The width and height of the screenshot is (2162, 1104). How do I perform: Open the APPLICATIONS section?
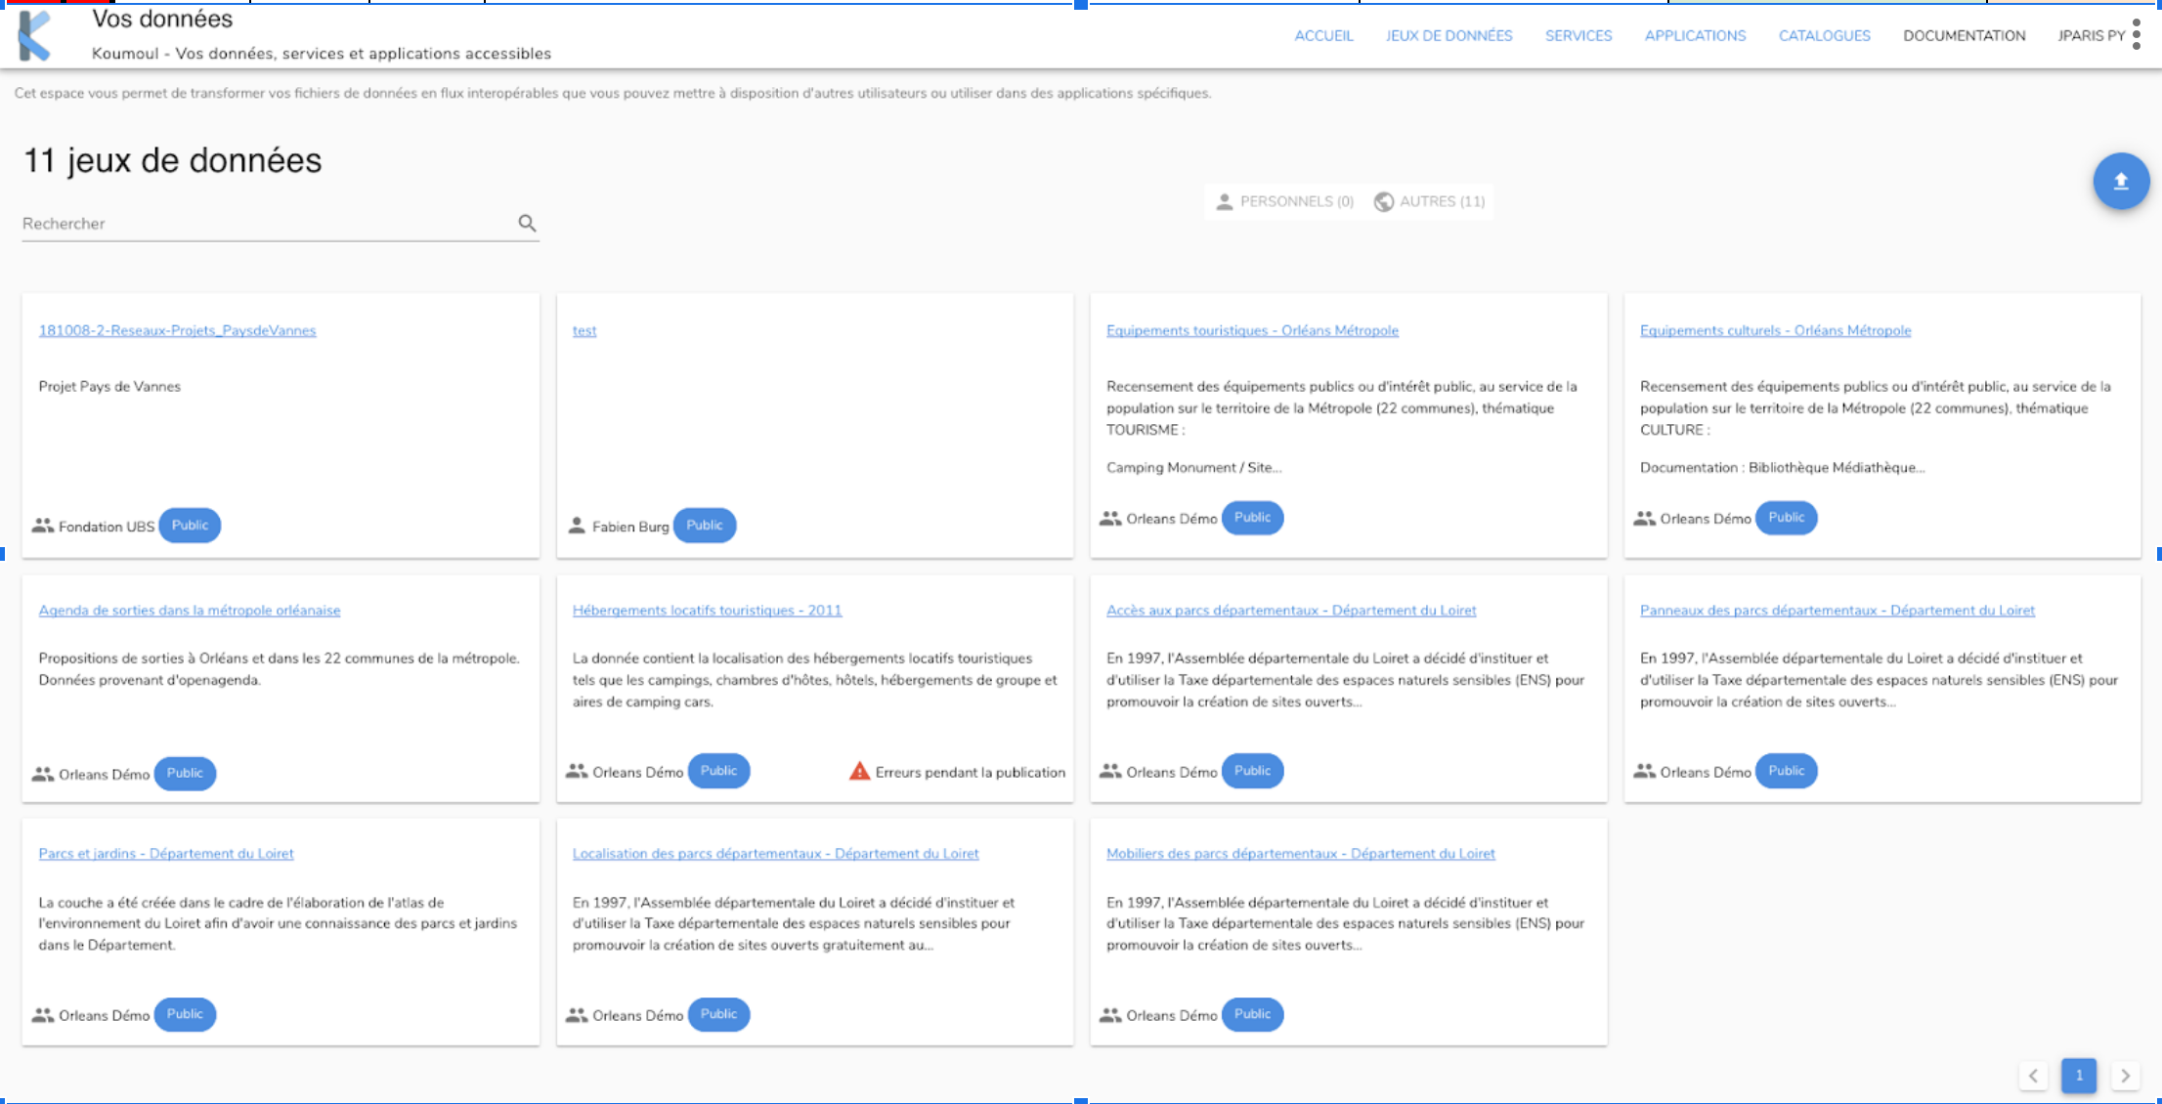click(1695, 36)
